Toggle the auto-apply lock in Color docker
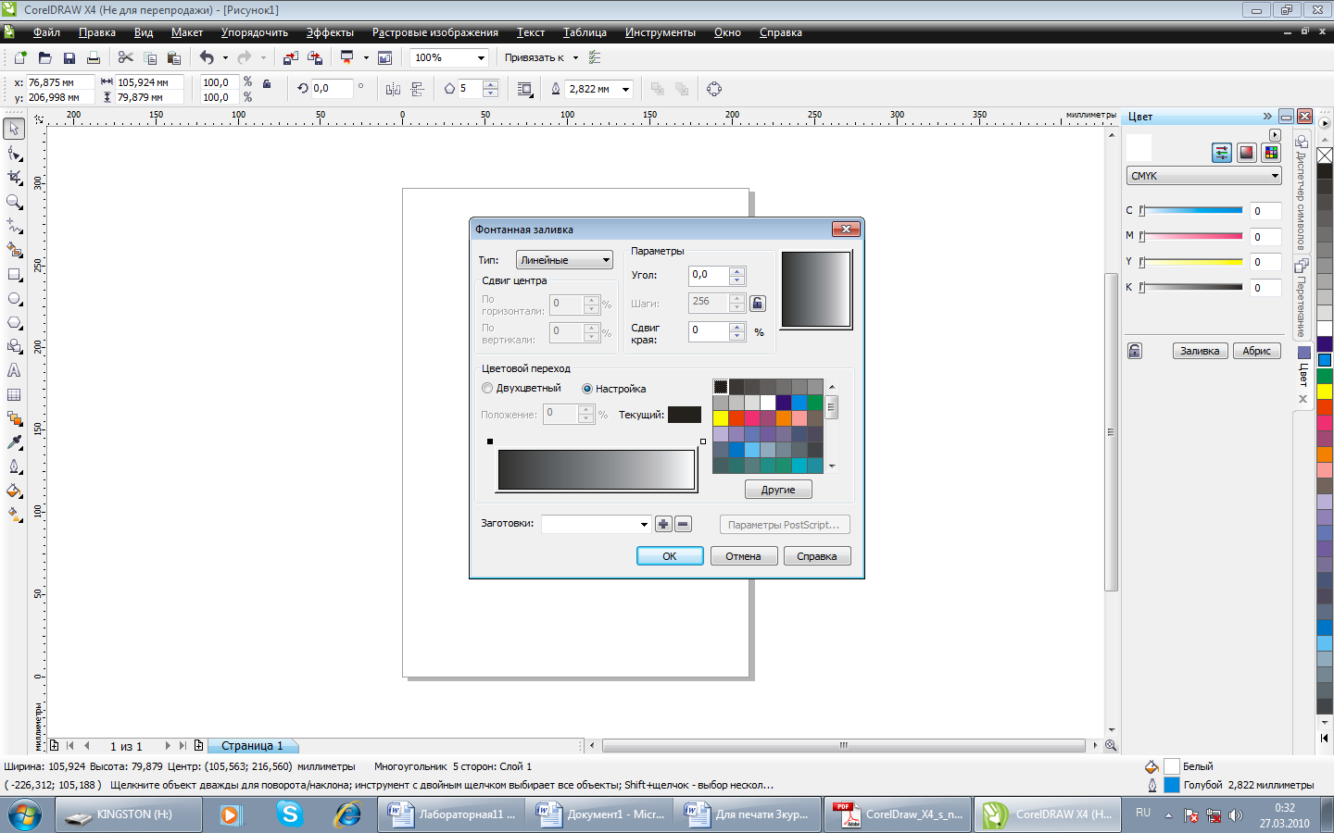 point(1135,351)
